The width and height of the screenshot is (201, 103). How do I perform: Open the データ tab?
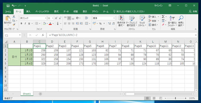[x=66, y=12]
